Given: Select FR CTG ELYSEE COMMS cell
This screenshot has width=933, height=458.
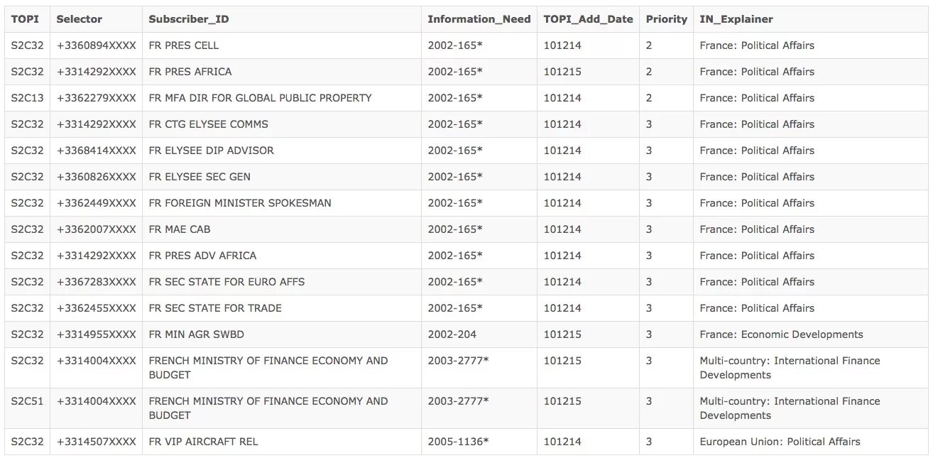Looking at the screenshot, I should click(x=209, y=124).
